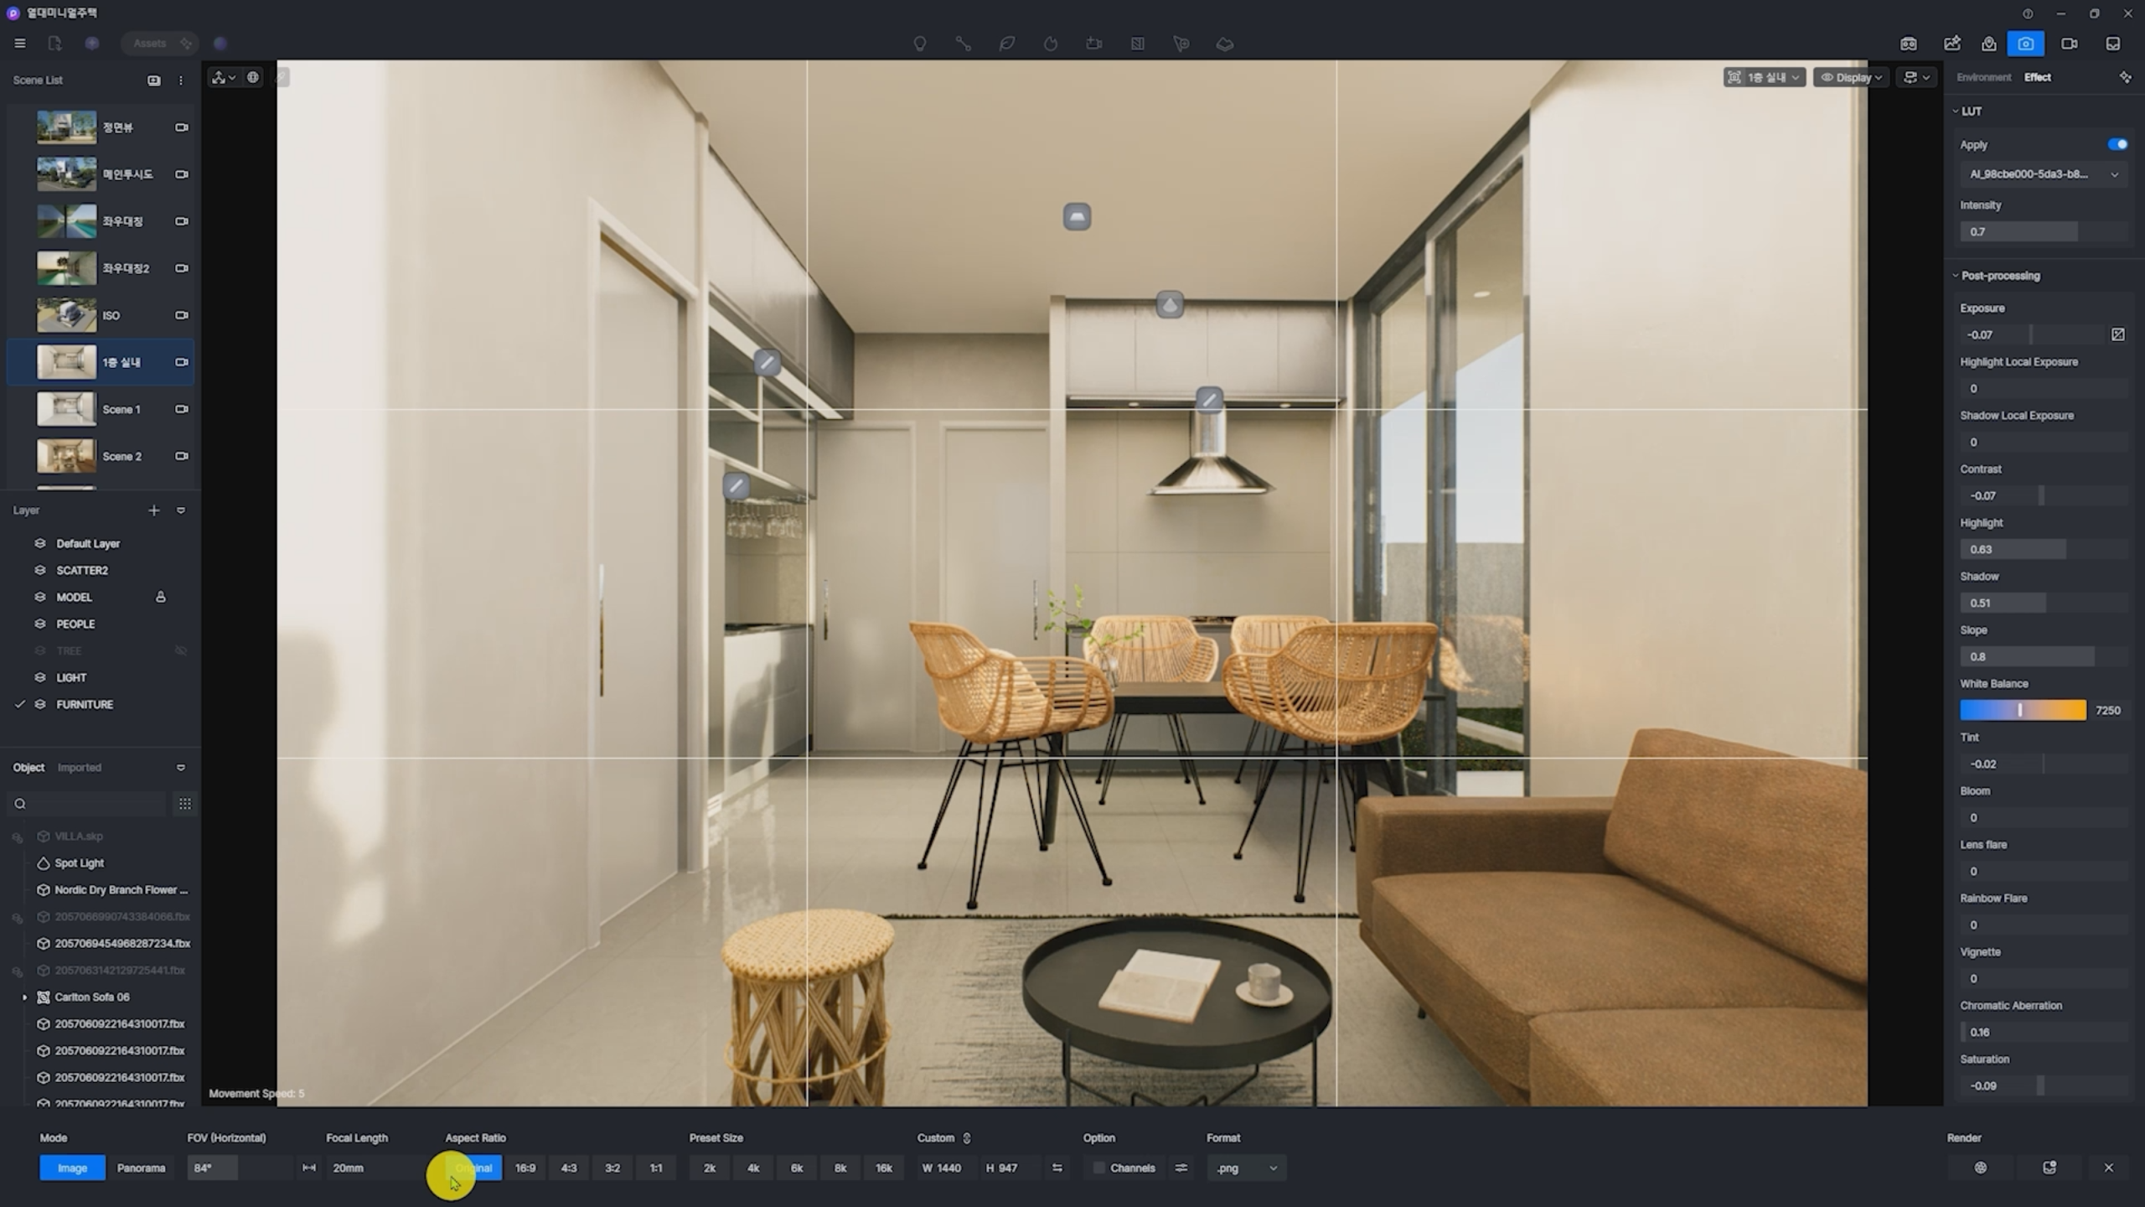Viewport: 2145px width, 1207px height.
Task: Click the import file icon
Action: (x=55, y=44)
